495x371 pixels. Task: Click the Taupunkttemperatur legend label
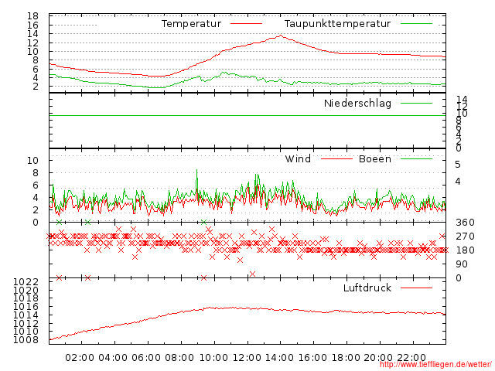[337, 24]
